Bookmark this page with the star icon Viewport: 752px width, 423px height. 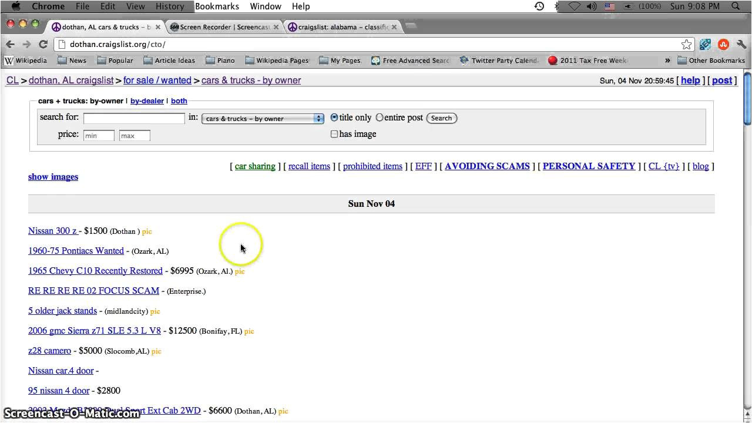(x=686, y=44)
